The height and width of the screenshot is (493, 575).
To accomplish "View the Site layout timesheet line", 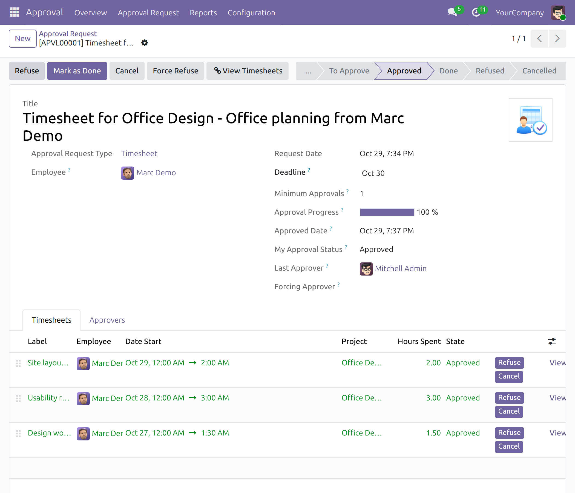I will coord(557,363).
